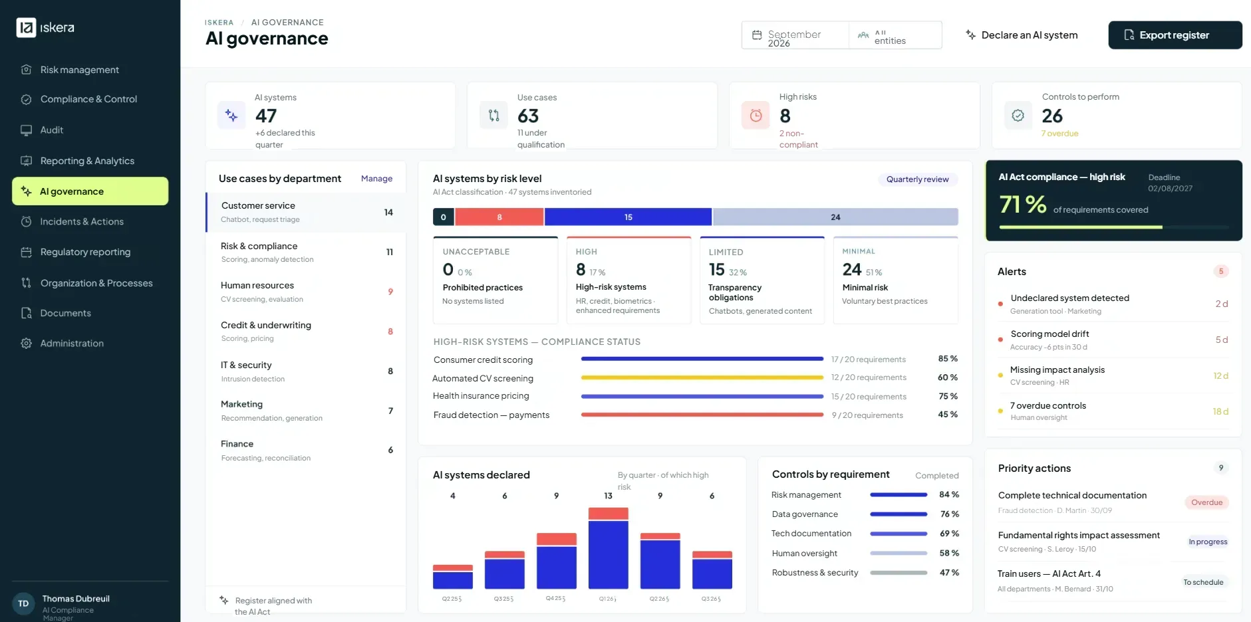Image resolution: width=1251 pixels, height=622 pixels.
Task: Click the Incidents & Actions clock icon
Action: click(x=27, y=221)
